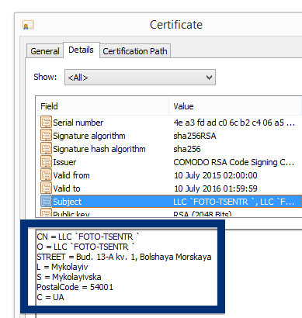Image resolution: width=302 pixels, height=318 pixels.
Task: Select the Valid to field icon
Action: coord(46,188)
